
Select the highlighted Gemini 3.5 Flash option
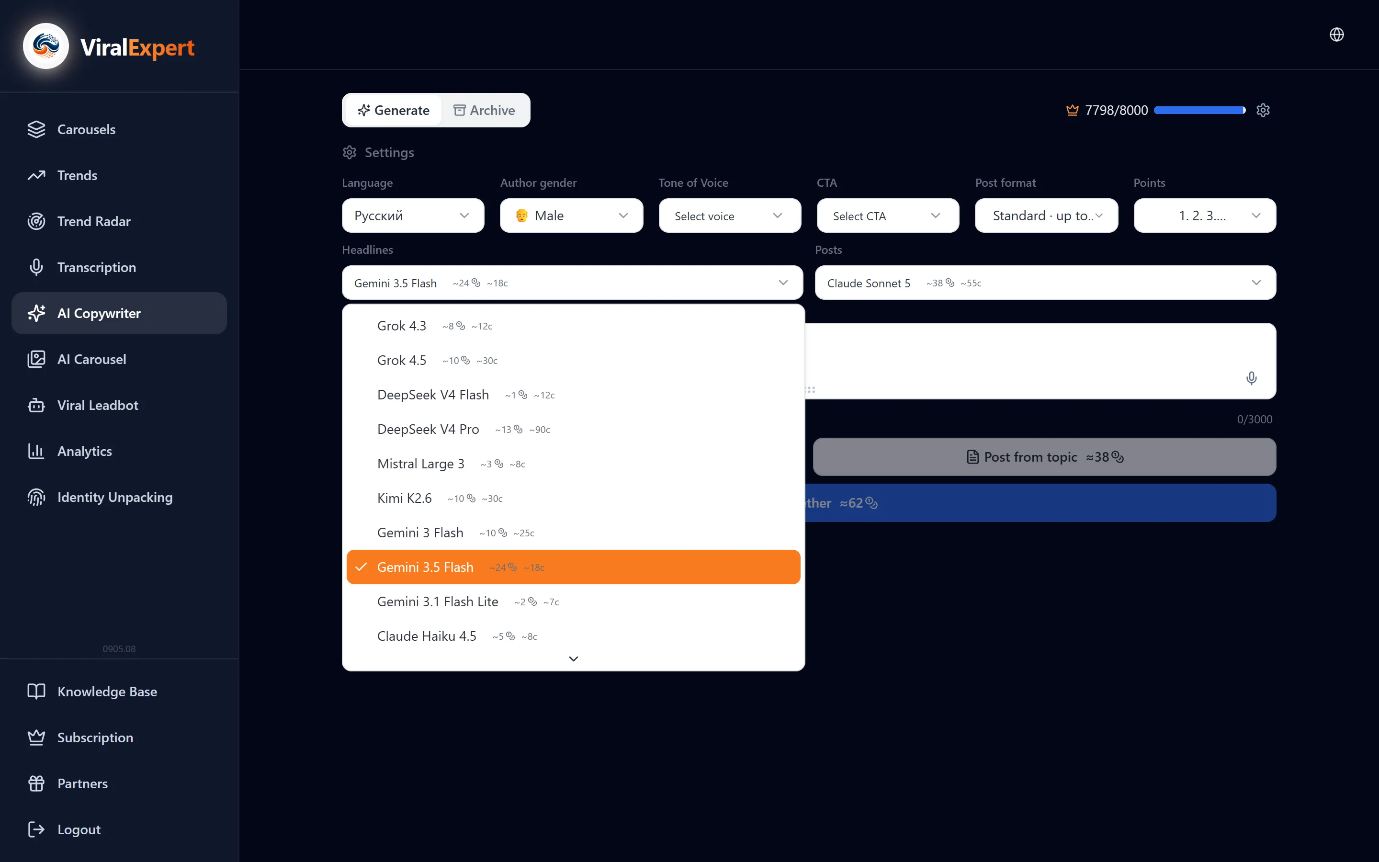[573, 567]
